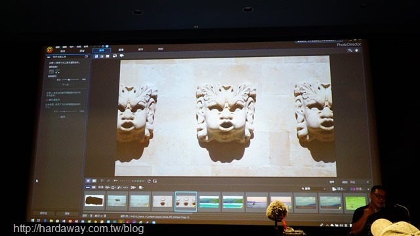Click the before/after comparison icon near zoom
The width and height of the screenshot is (420, 236).
tap(332, 182)
